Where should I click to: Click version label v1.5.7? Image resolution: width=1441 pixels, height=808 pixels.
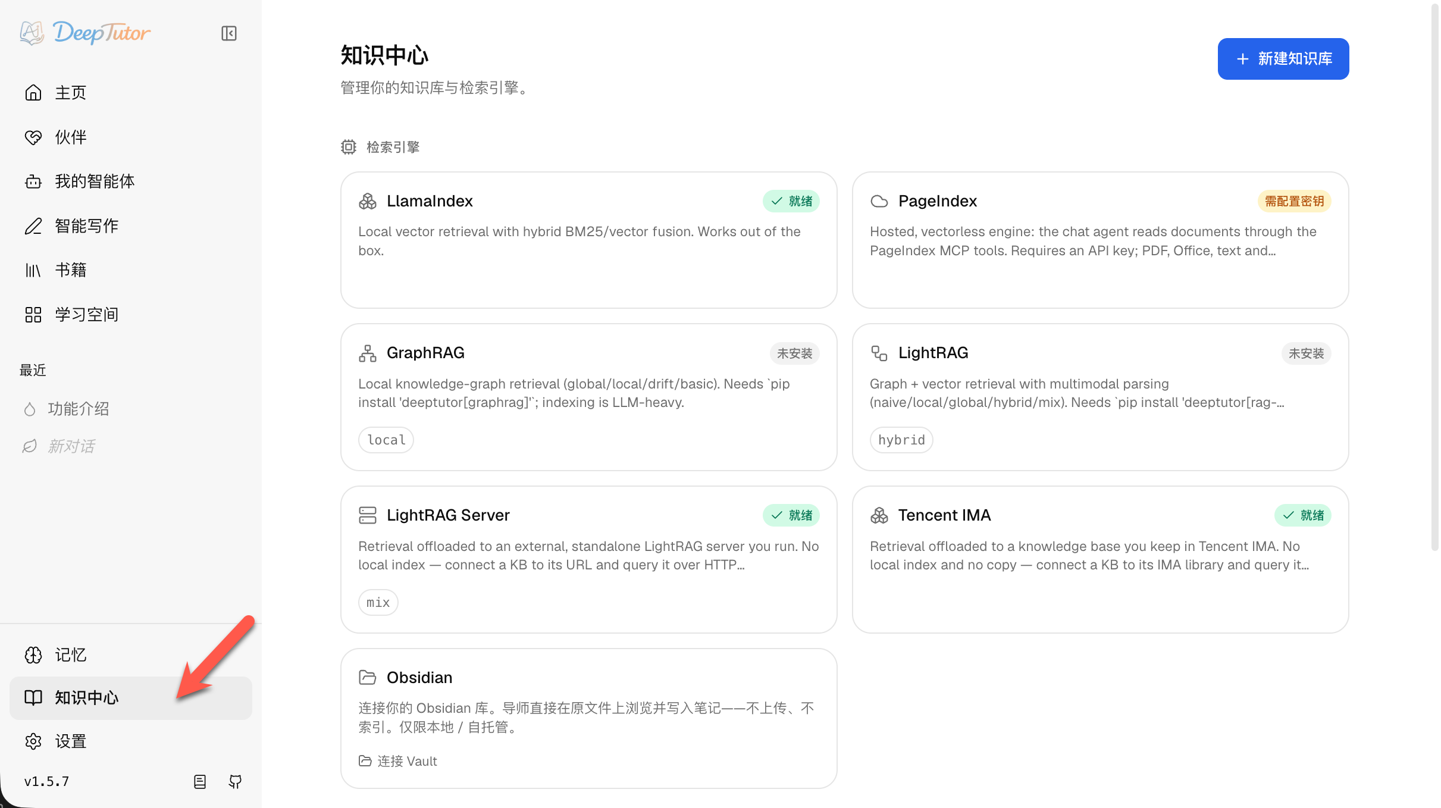(x=47, y=782)
